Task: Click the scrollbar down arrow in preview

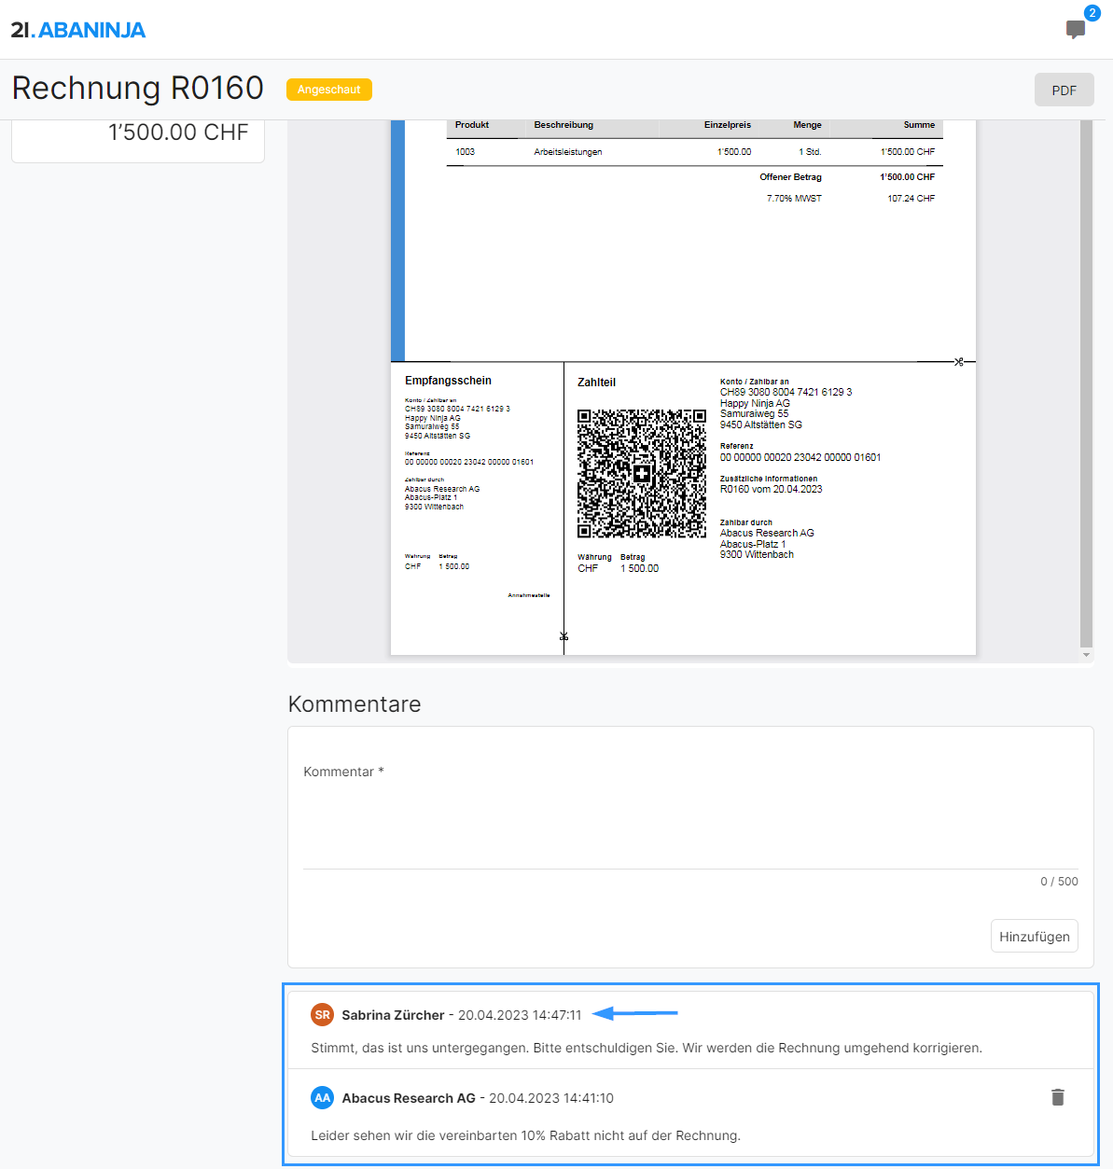Action: [1086, 655]
